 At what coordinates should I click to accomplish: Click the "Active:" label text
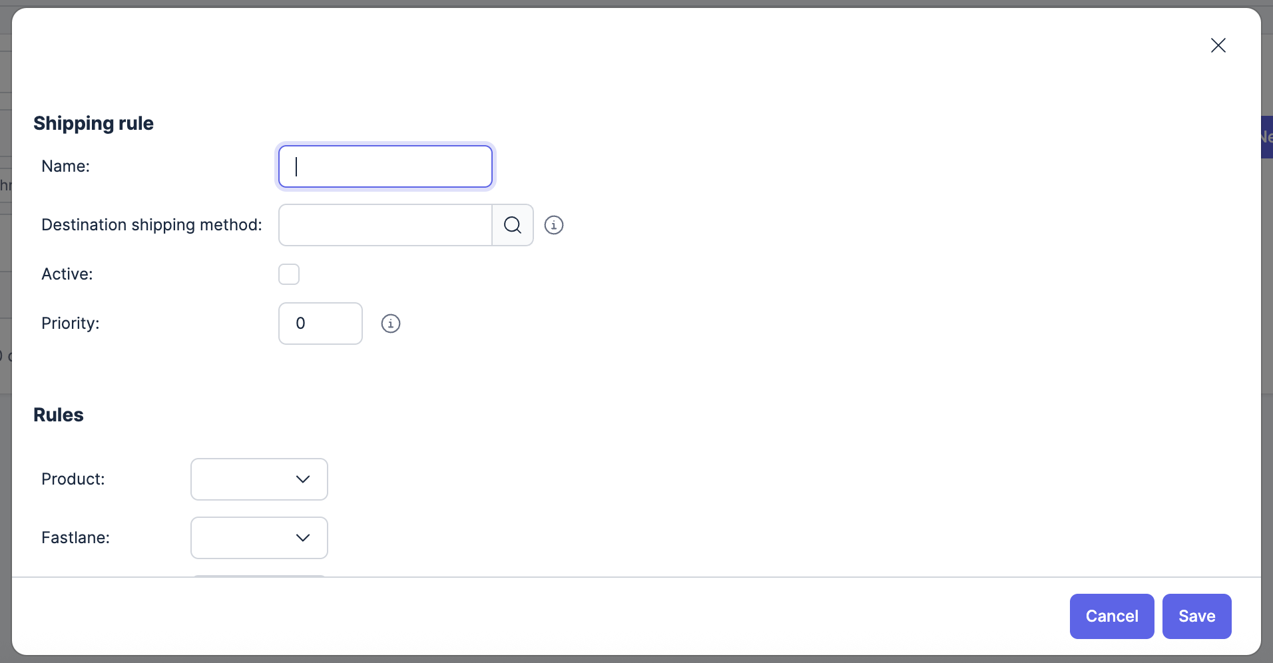67,274
